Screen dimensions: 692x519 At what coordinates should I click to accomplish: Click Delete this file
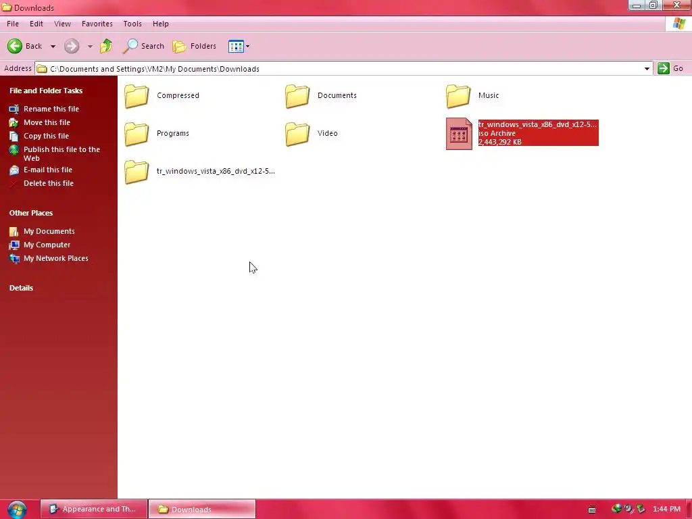click(49, 184)
